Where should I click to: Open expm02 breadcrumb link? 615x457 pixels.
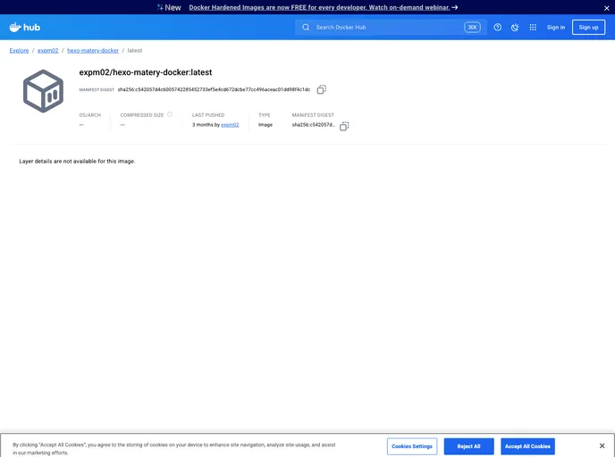pos(47,51)
